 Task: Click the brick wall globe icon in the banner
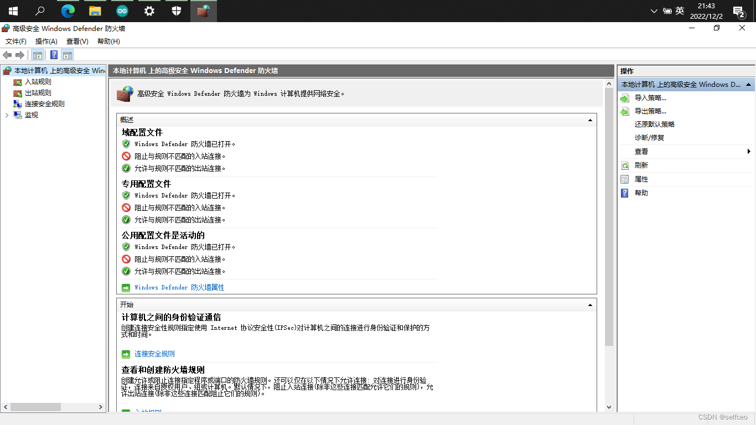click(x=125, y=94)
